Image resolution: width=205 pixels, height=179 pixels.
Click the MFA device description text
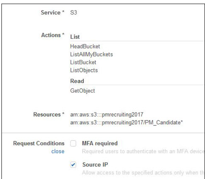click(x=143, y=151)
